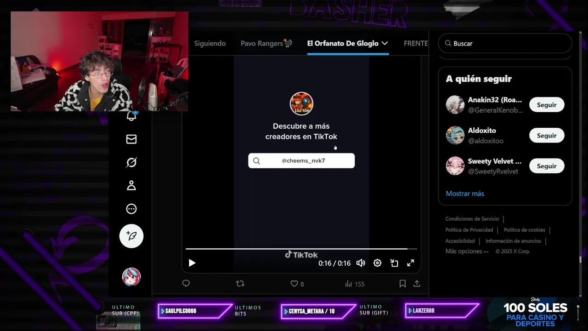
Task: Expand Más opciones footer menu
Action: click(x=467, y=251)
